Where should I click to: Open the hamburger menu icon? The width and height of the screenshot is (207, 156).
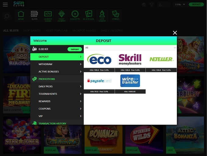(5, 5)
